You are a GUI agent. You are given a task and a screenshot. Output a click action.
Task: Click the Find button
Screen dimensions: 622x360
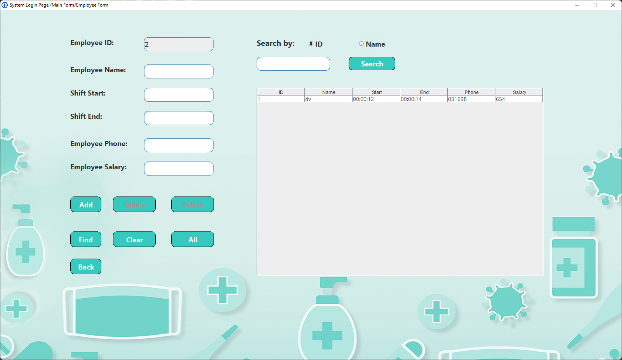click(x=85, y=239)
